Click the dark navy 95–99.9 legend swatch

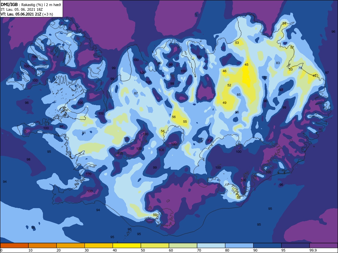click(x=295, y=246)
